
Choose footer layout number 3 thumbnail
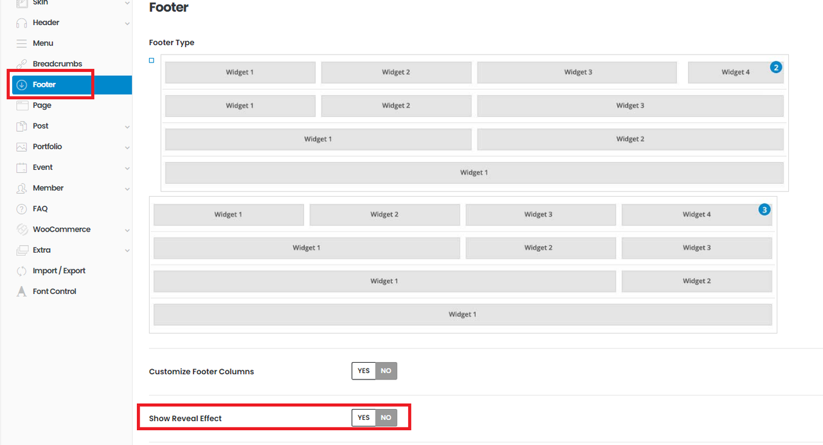(x=462, y=264)
